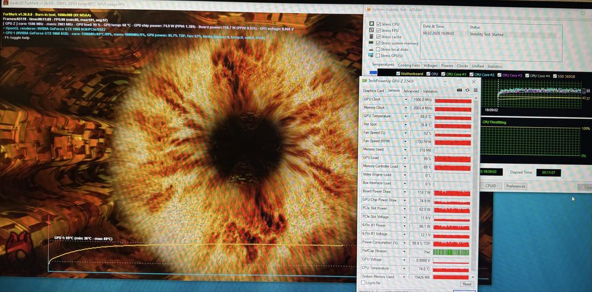592x292 pixels.
Task: Open the Advanced tab in GPU-Z
Action: (x=411, y=91)
